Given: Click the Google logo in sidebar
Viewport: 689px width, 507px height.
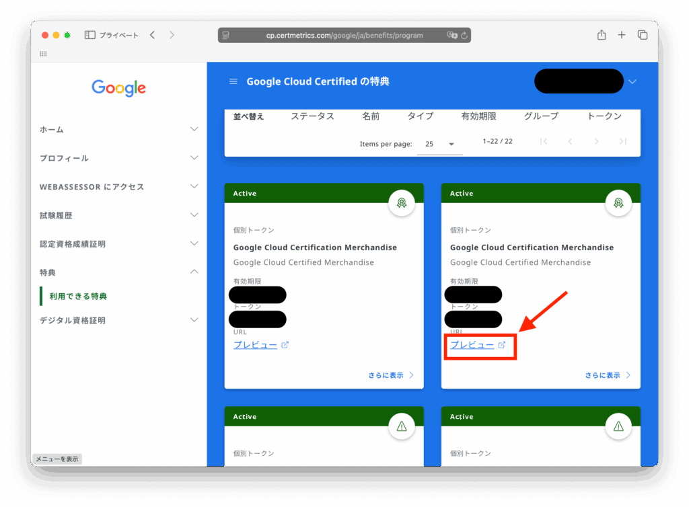Looking at the screenshot, I should coord(118,88).
